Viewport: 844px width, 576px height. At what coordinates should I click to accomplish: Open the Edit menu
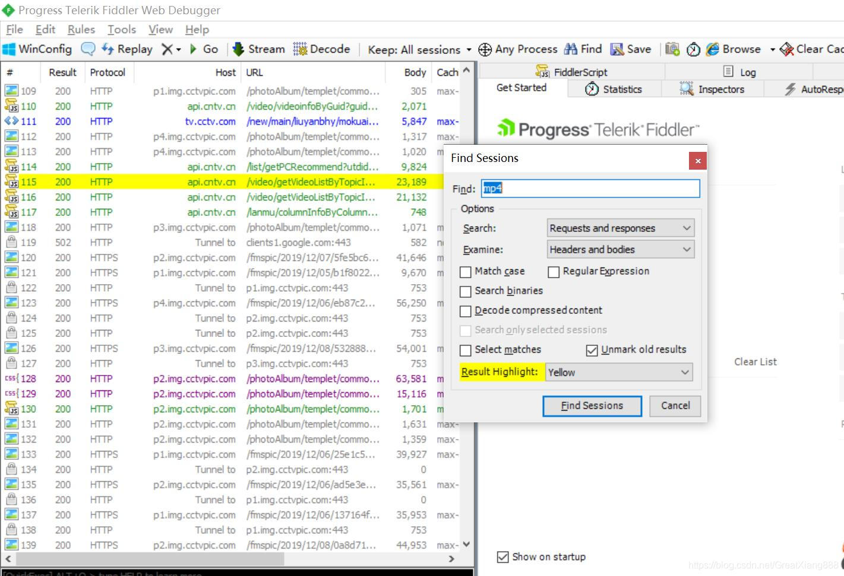tap(45, 29)
